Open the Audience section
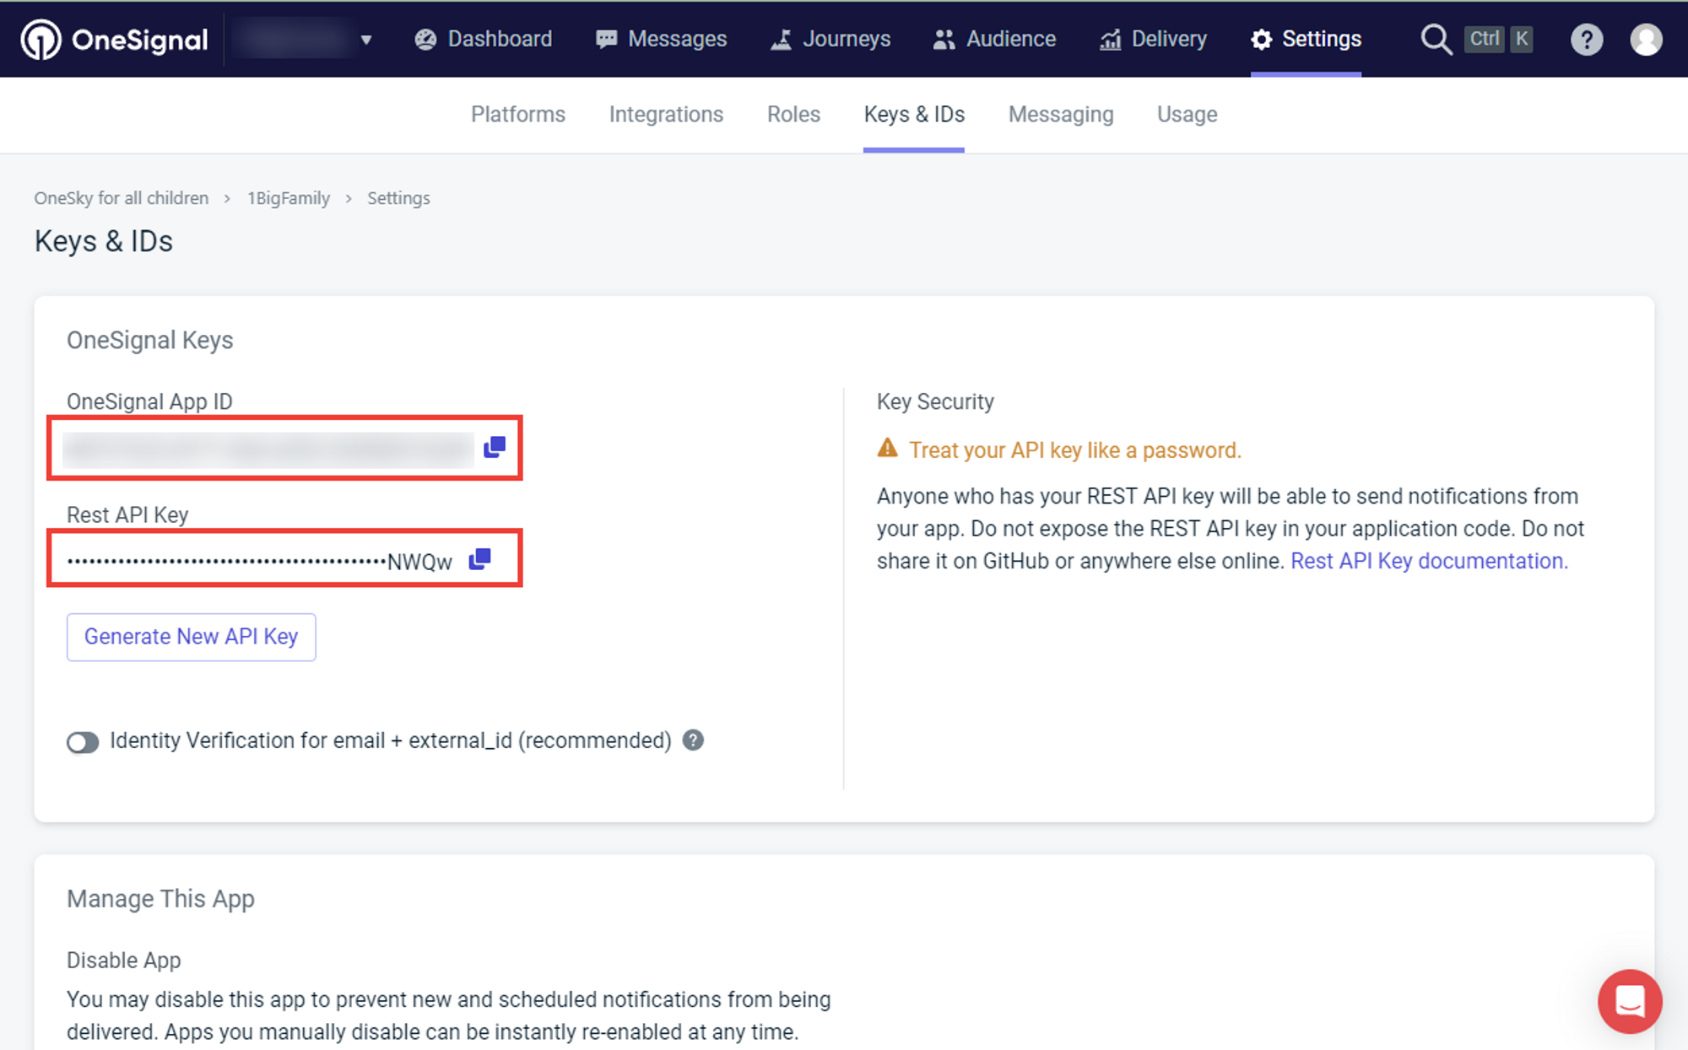The height and width of the screenshot is (1050, 1688). click(x=994, y=39)
